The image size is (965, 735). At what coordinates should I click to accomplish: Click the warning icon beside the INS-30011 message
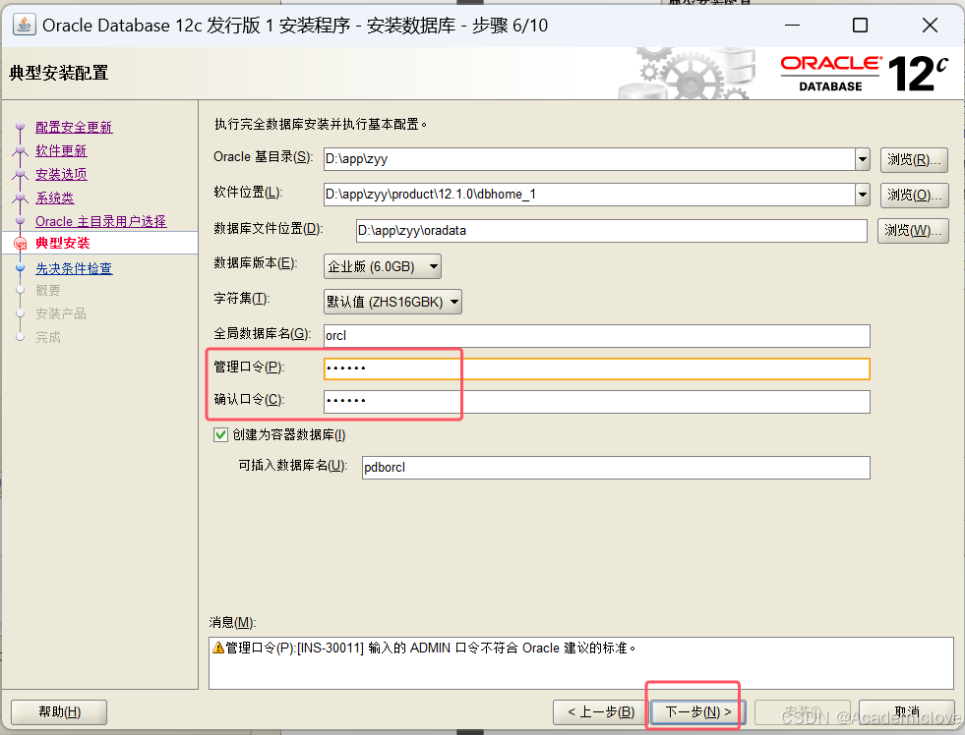click(x=216, y=648)
